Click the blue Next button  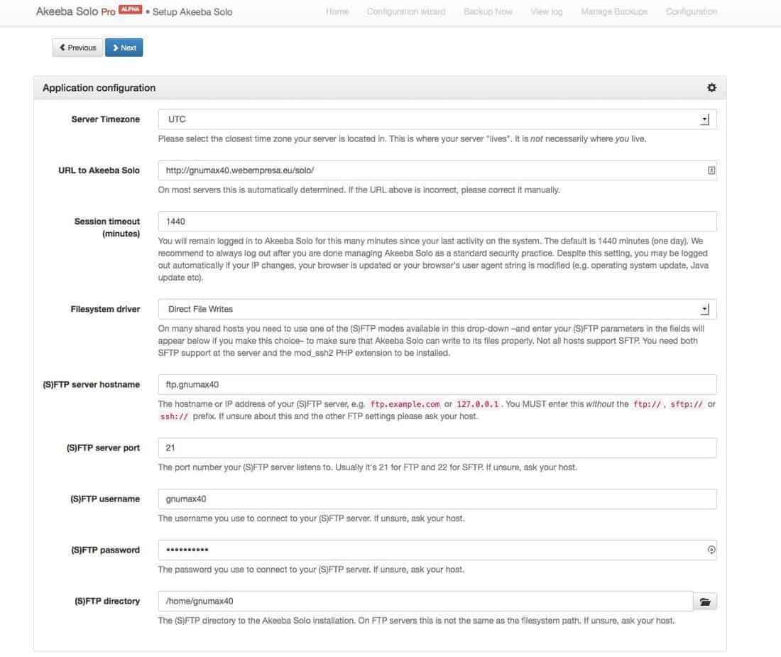[x=124, y=48]
